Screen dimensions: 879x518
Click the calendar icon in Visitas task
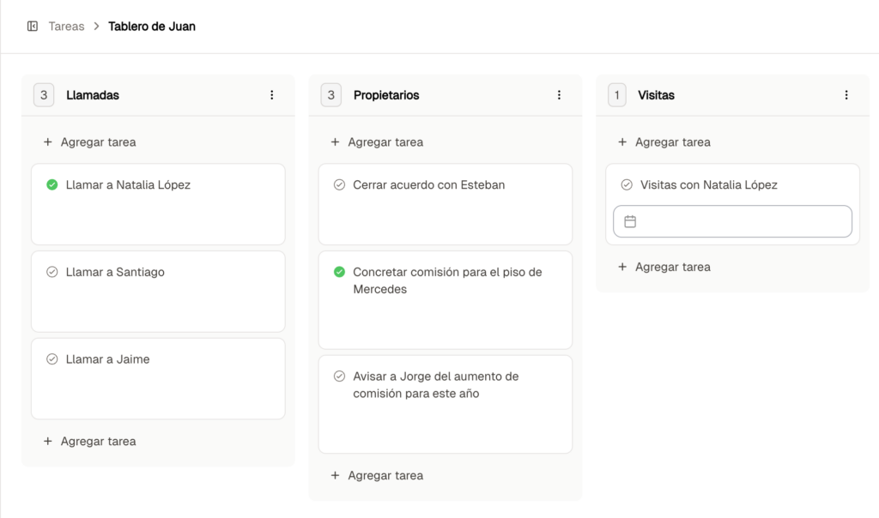pyautogui.click(x=630, y=221)
